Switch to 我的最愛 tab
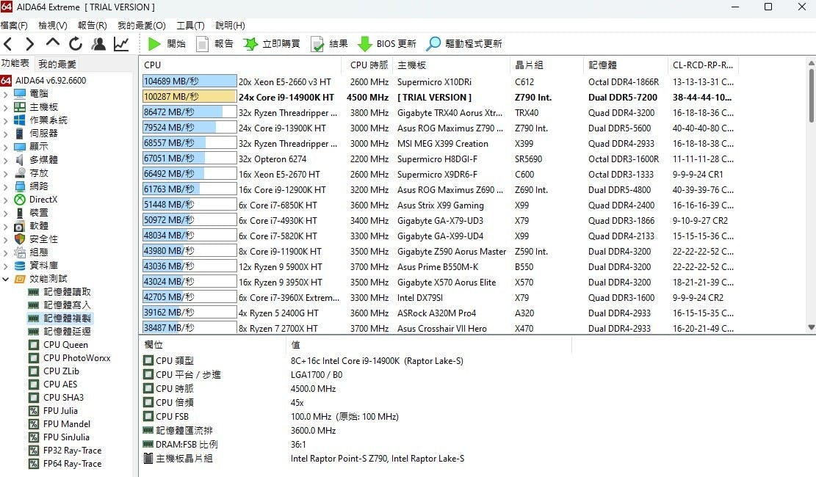 [57, 65]
